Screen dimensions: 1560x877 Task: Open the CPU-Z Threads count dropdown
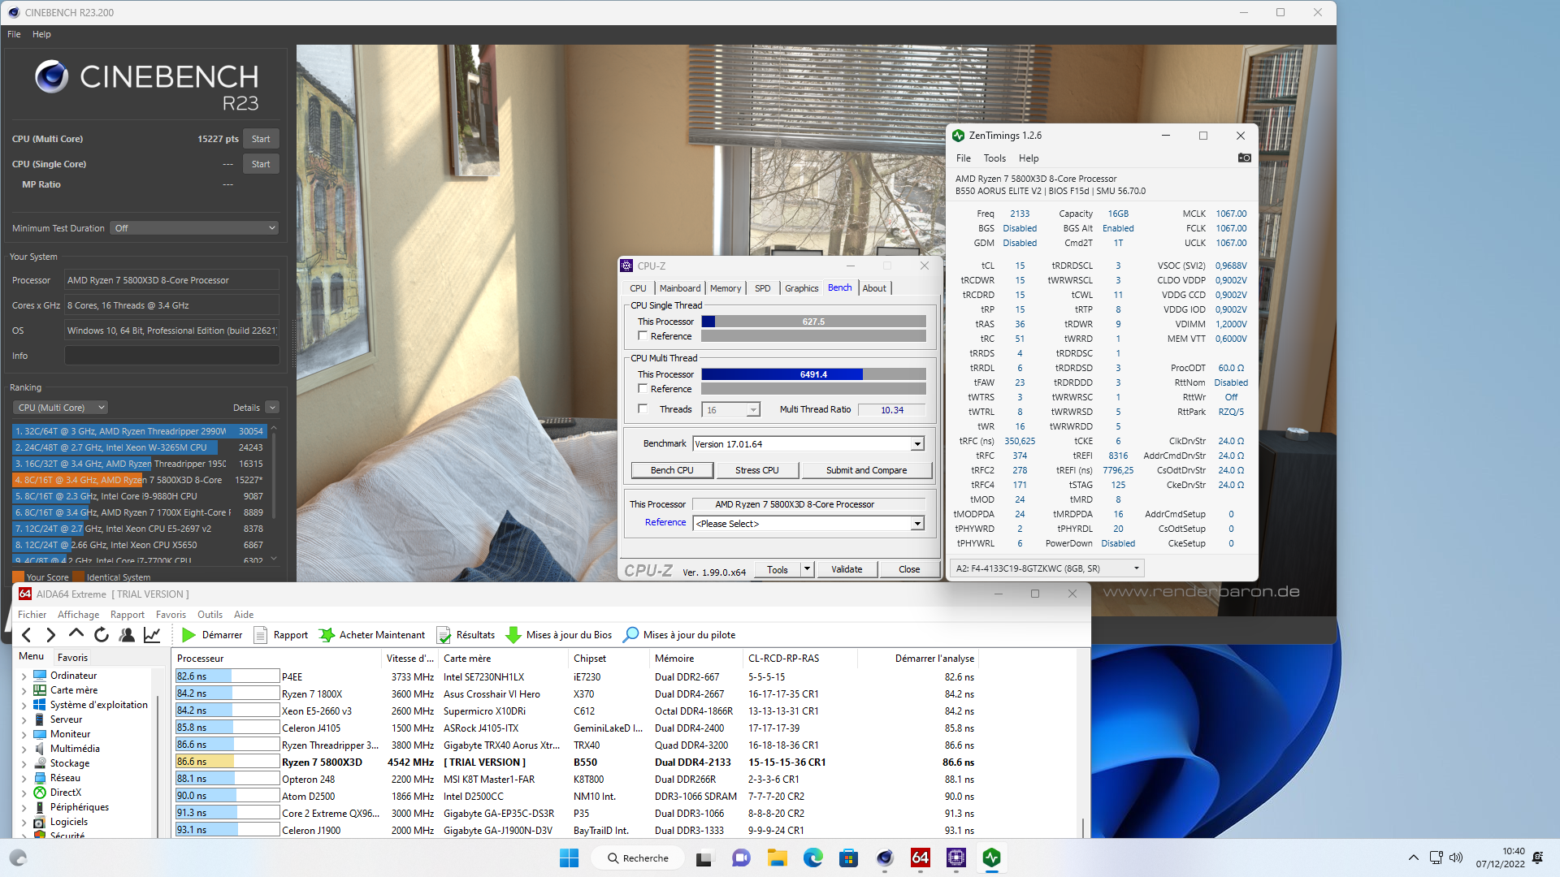[731, 410]
